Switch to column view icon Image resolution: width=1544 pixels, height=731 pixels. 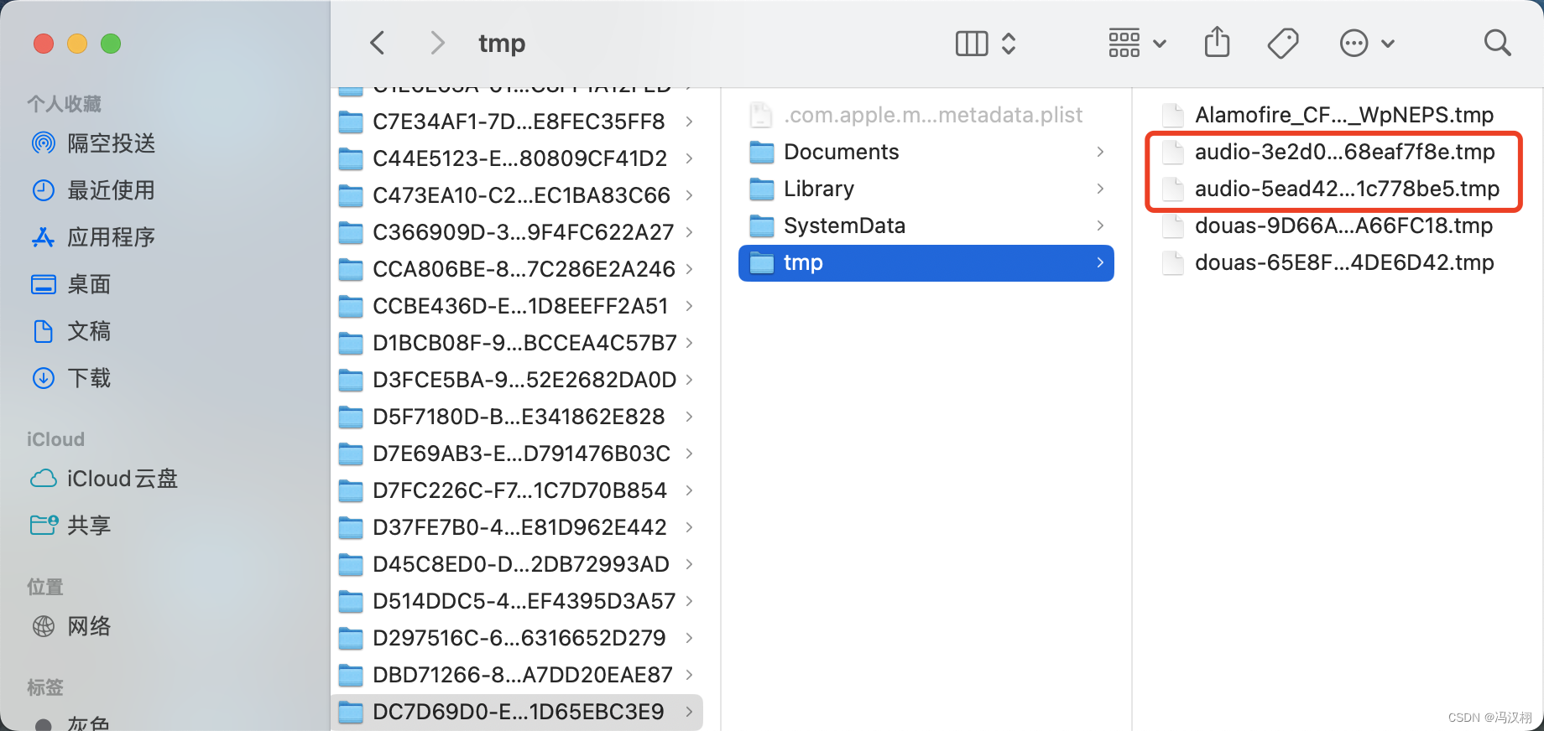point(972,44)
